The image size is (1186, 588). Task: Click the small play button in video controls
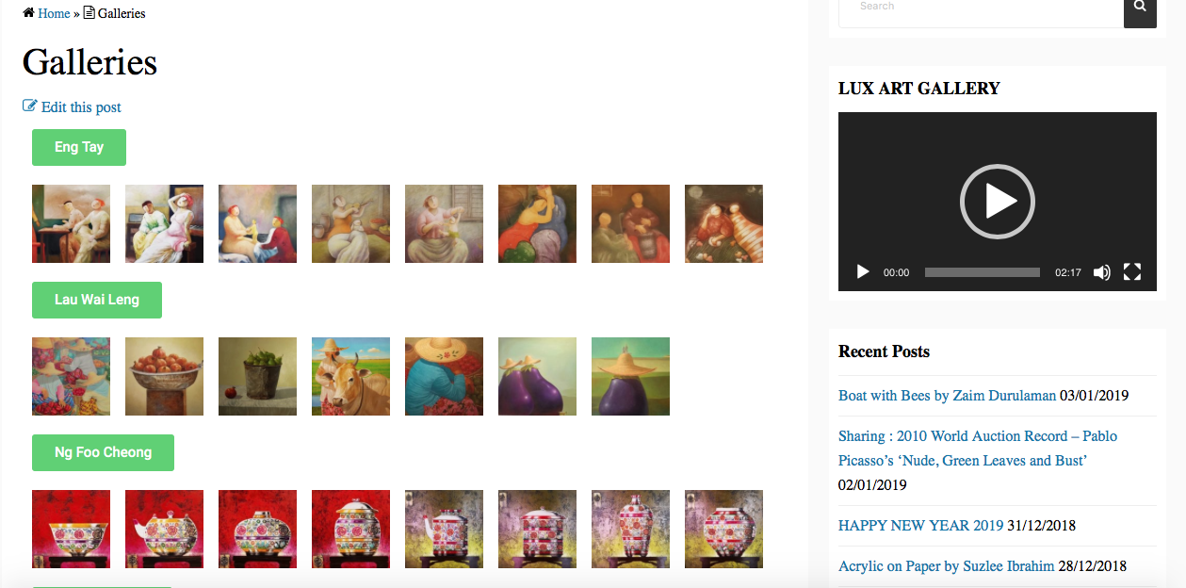(x=863, y=272)
